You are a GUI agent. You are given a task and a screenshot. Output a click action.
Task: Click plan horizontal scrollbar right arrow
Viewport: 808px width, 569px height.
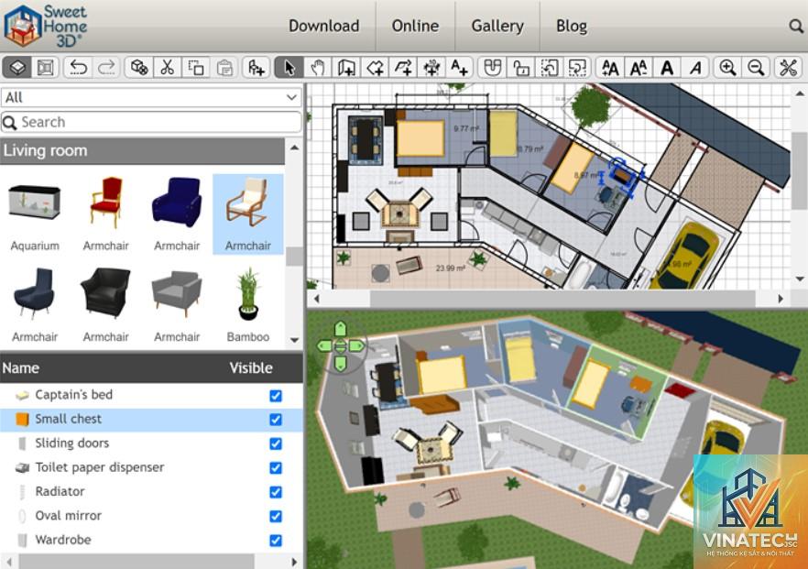click(781, 299)
